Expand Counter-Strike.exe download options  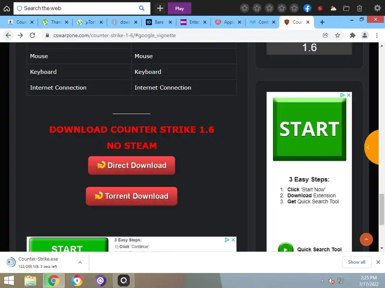(80, 262)
